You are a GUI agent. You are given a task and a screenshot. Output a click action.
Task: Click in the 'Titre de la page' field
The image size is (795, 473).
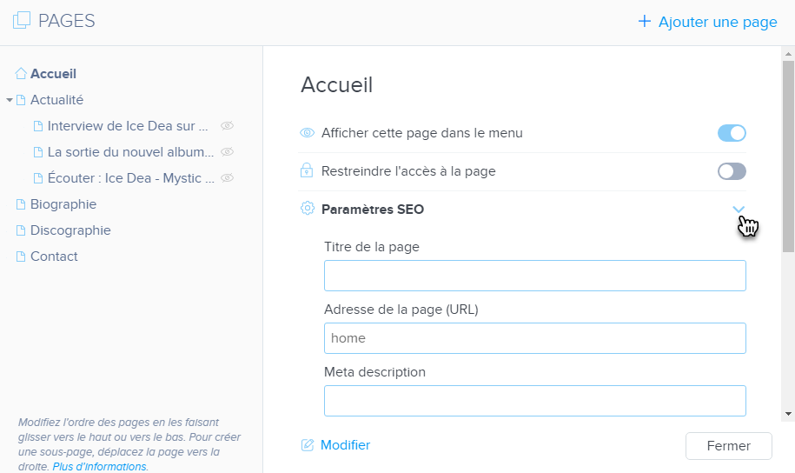click(x=534, y=276)
